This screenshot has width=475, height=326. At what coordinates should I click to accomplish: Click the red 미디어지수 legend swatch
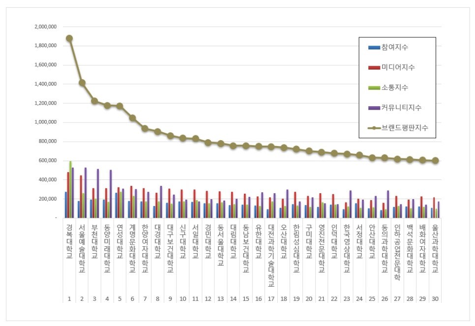point(374,68)
